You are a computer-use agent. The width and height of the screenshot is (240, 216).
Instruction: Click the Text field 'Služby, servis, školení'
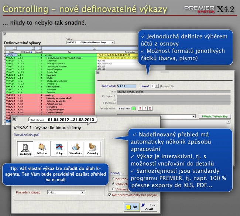pos(174,92)
